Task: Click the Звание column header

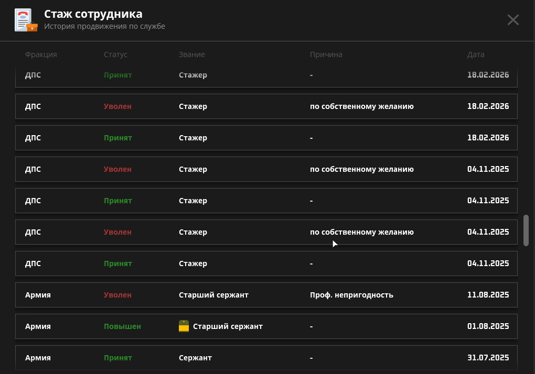Action: [192, 54]
